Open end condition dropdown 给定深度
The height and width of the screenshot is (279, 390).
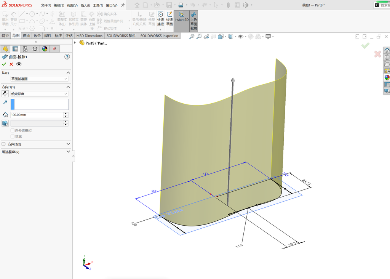tap(39, 94)
